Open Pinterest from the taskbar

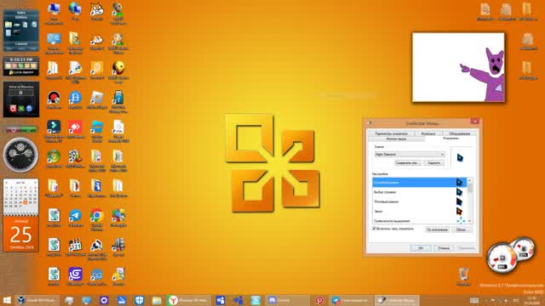point(319,300)
